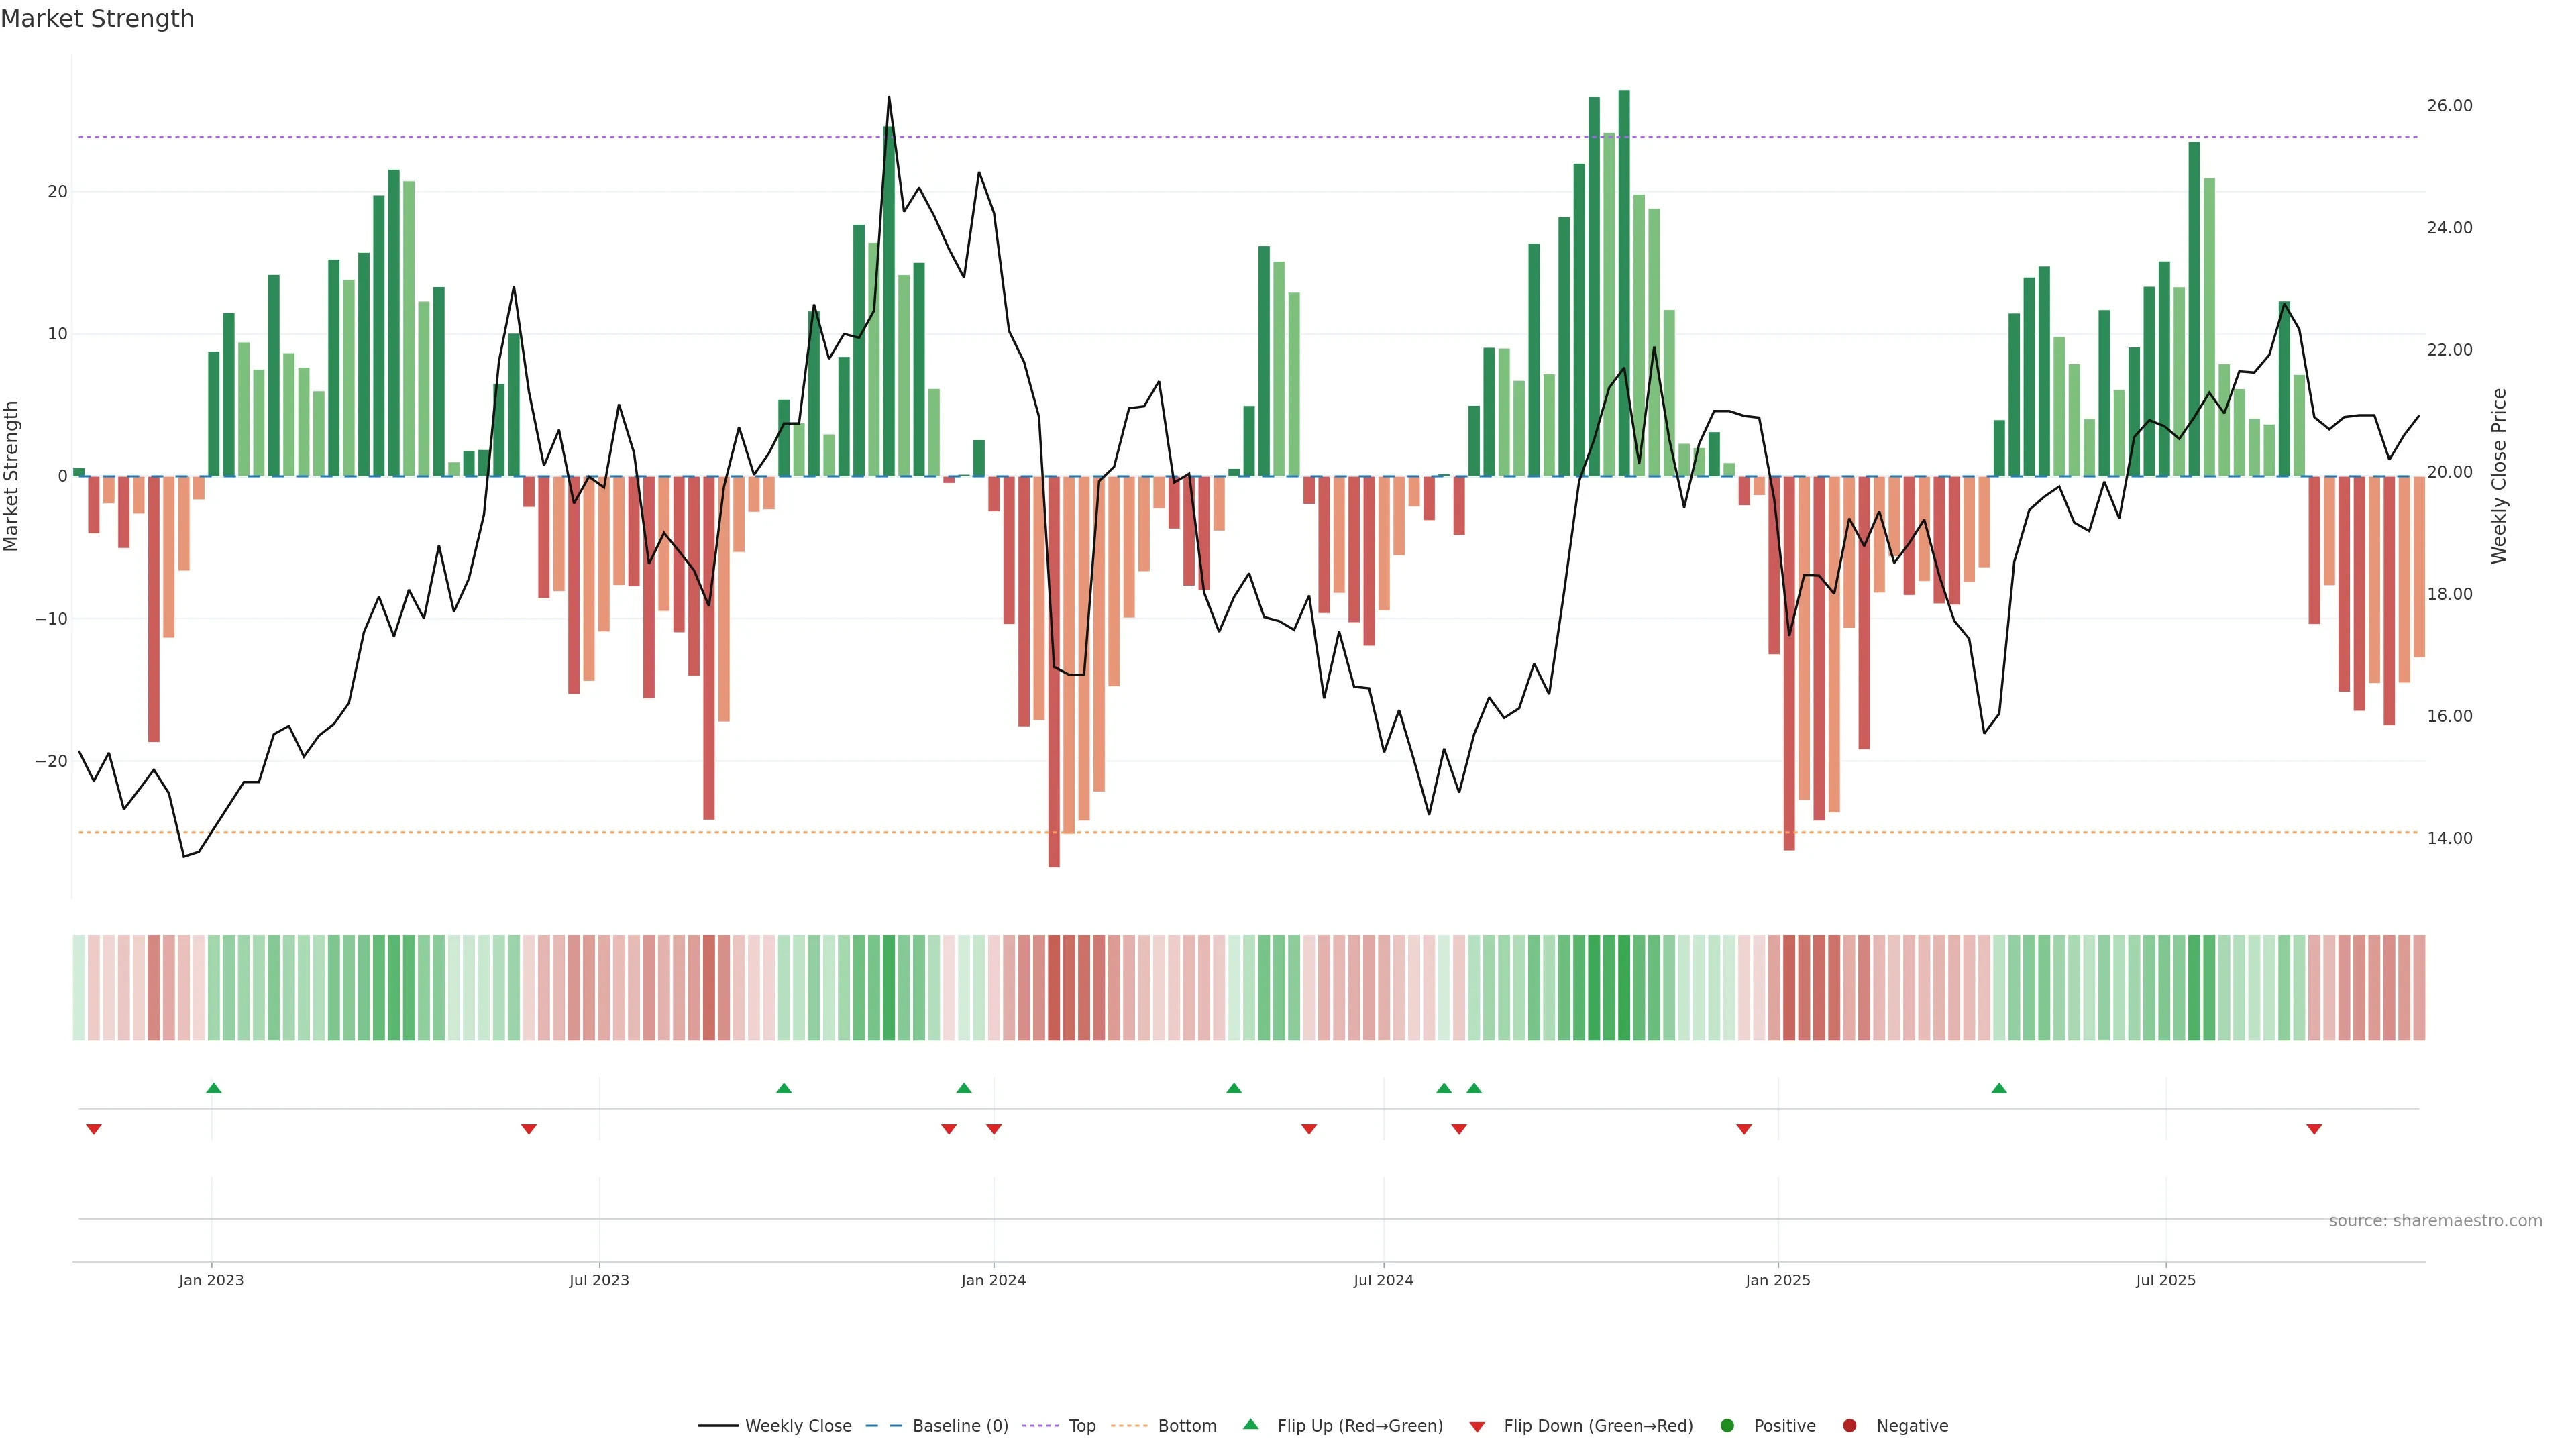Click the Weekly Close Price axis title

(x=2499, y=476)
